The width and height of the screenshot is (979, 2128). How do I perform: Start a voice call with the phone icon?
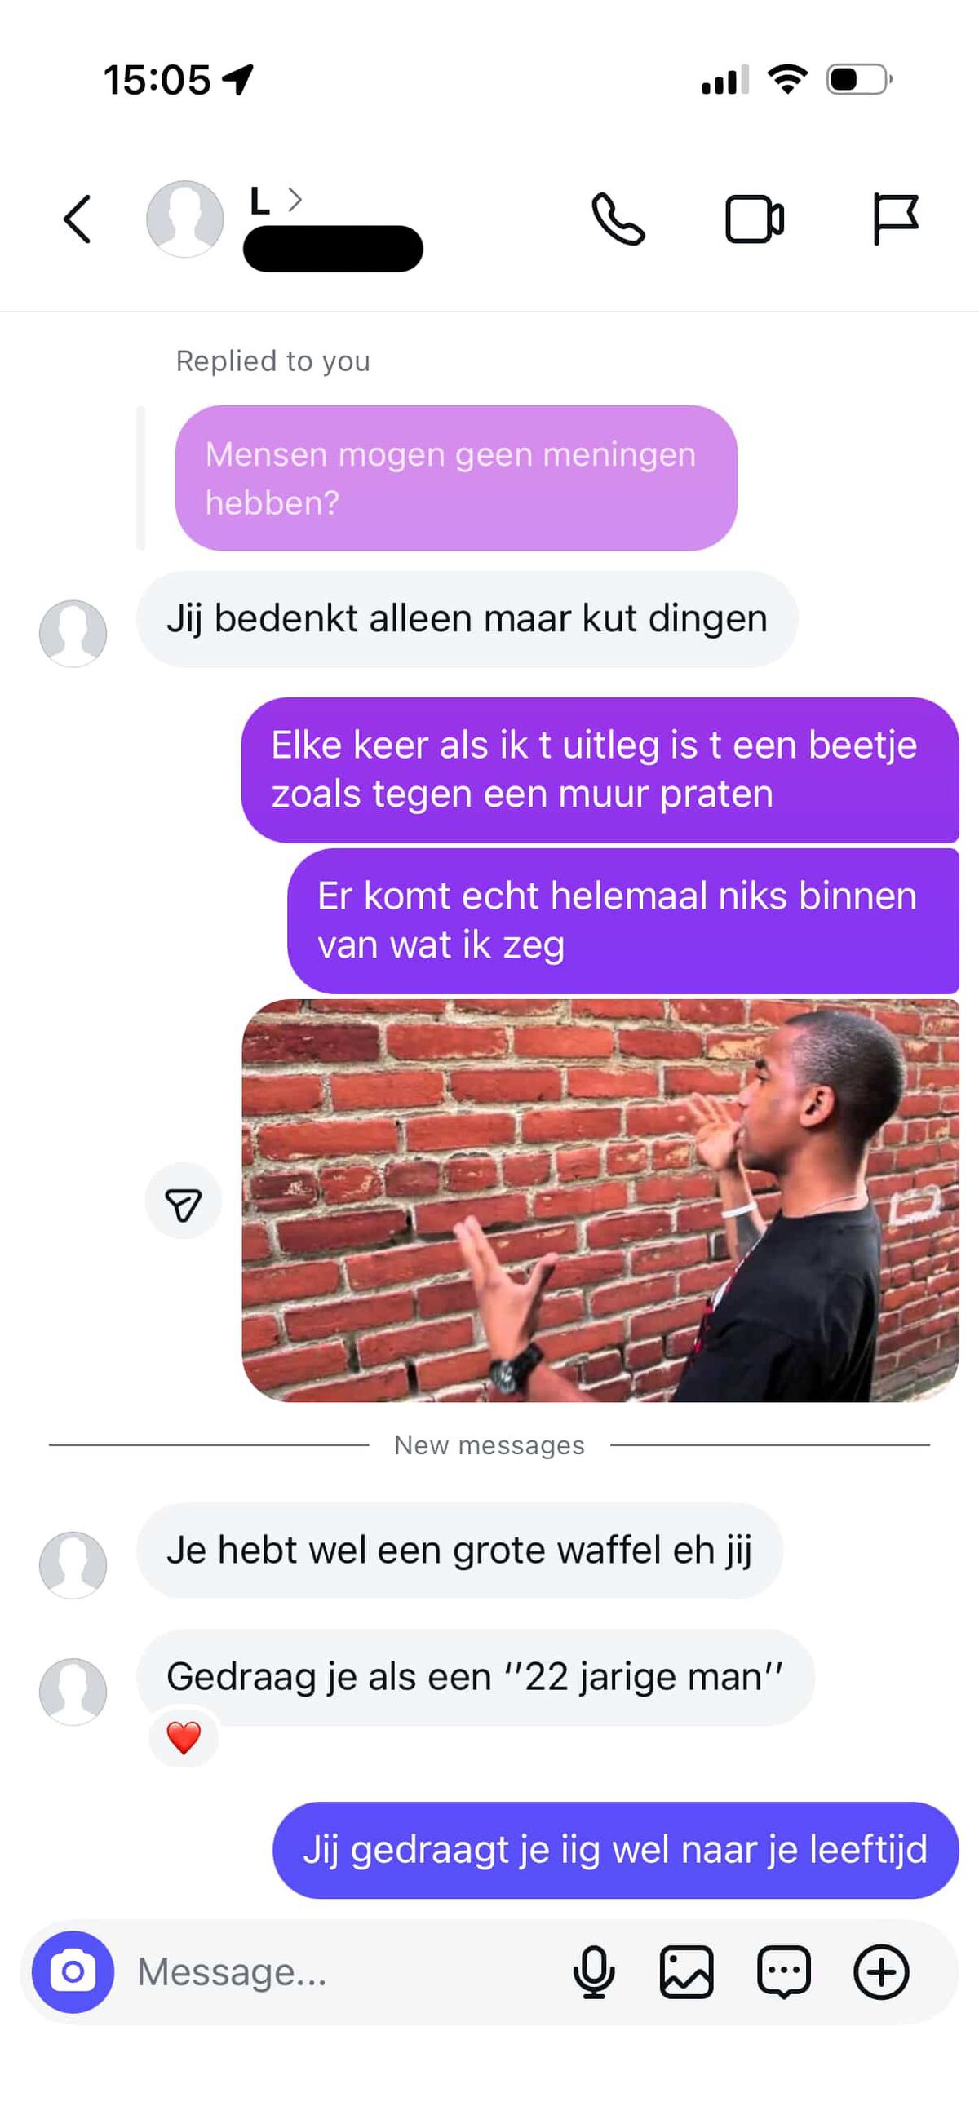click(618, 219)
